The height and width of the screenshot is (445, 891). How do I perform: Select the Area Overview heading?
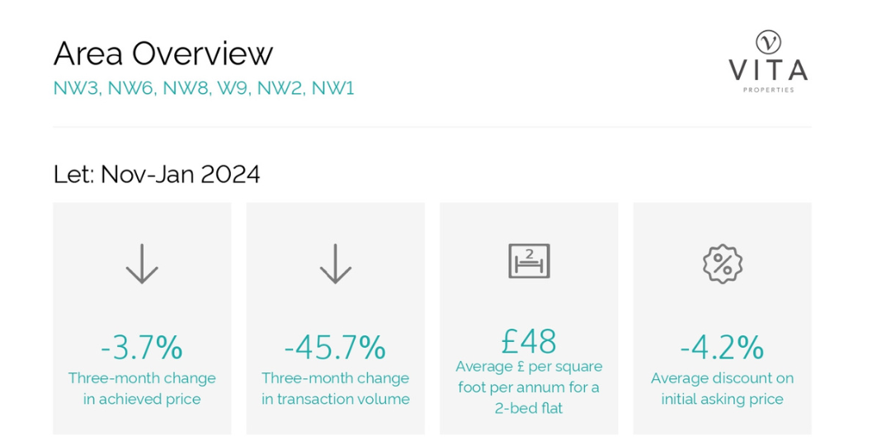[163, 54]
